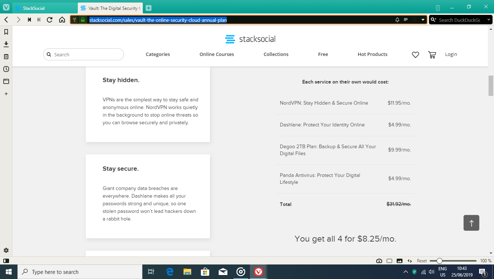The height and width of the screenshot is (279, 494).
Task: Open Page Actions in status bar
Action: point(410,261)
